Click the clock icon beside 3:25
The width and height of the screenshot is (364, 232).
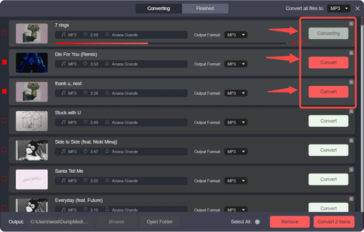click(x=86, y=180)
